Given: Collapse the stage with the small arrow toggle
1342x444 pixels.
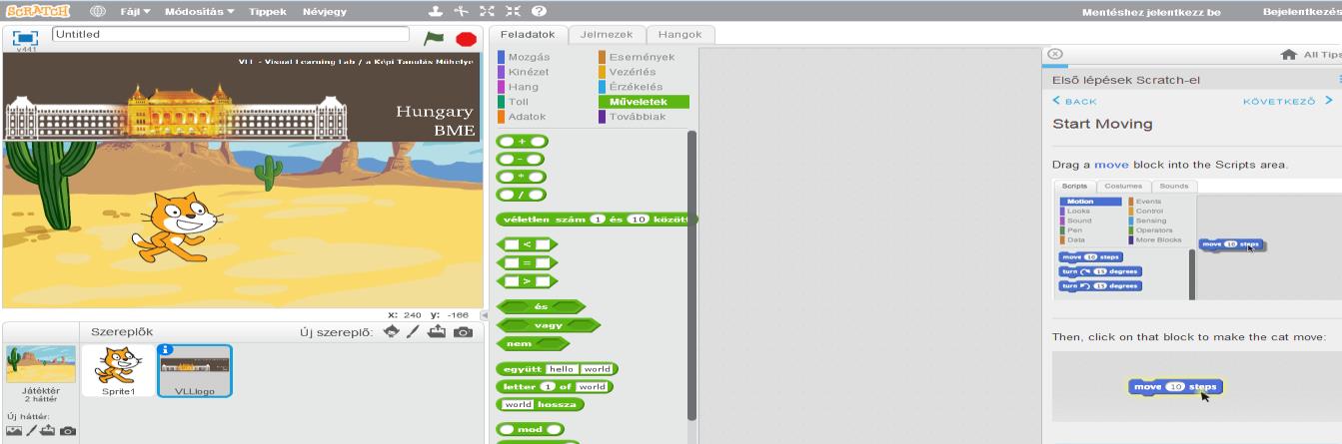Looking at the screenshot, I should [x=485, y=315].
